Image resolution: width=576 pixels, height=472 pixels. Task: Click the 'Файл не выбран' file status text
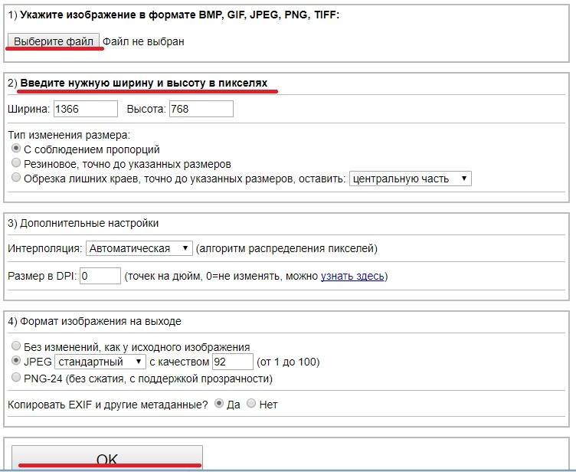(x=143, y=41)
